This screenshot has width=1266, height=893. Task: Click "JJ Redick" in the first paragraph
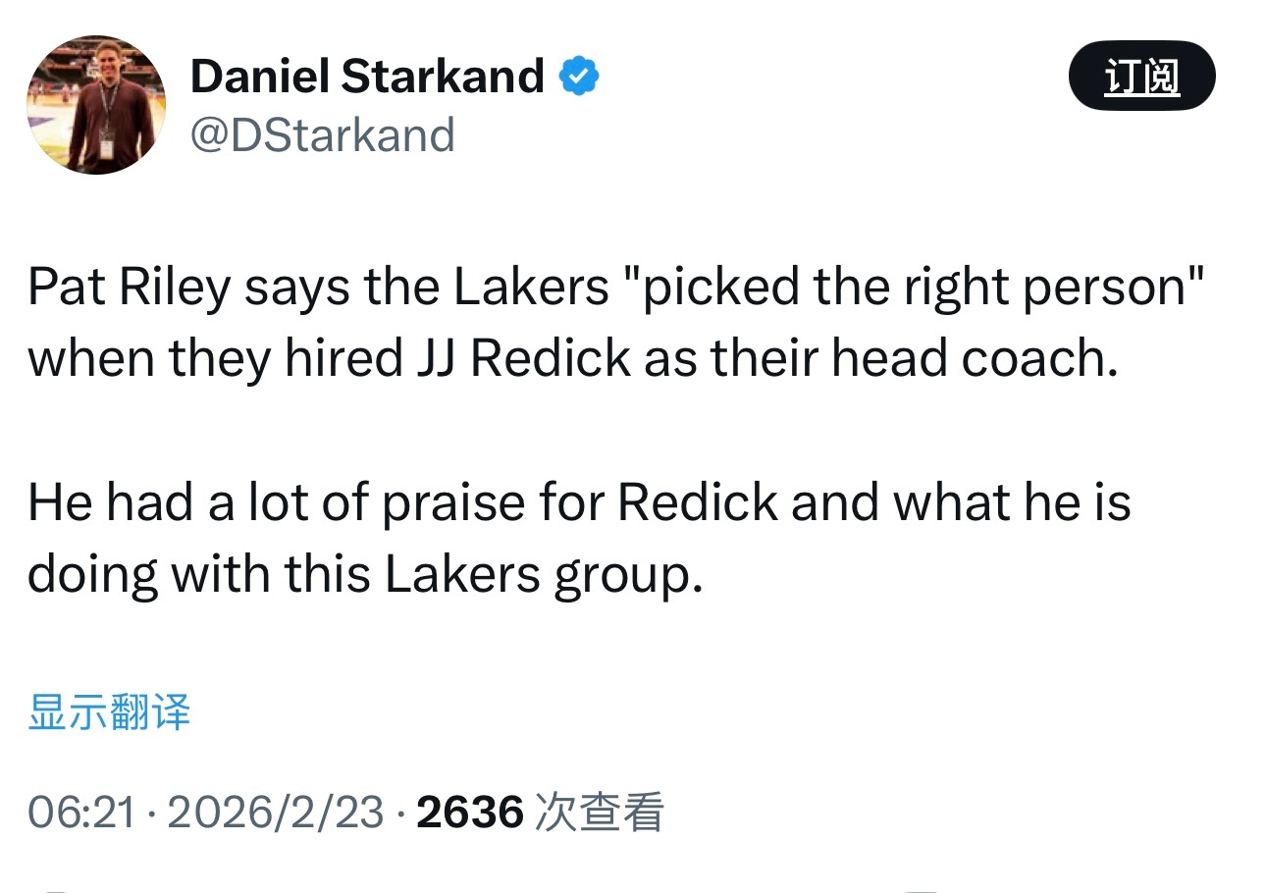pos(517,359)
